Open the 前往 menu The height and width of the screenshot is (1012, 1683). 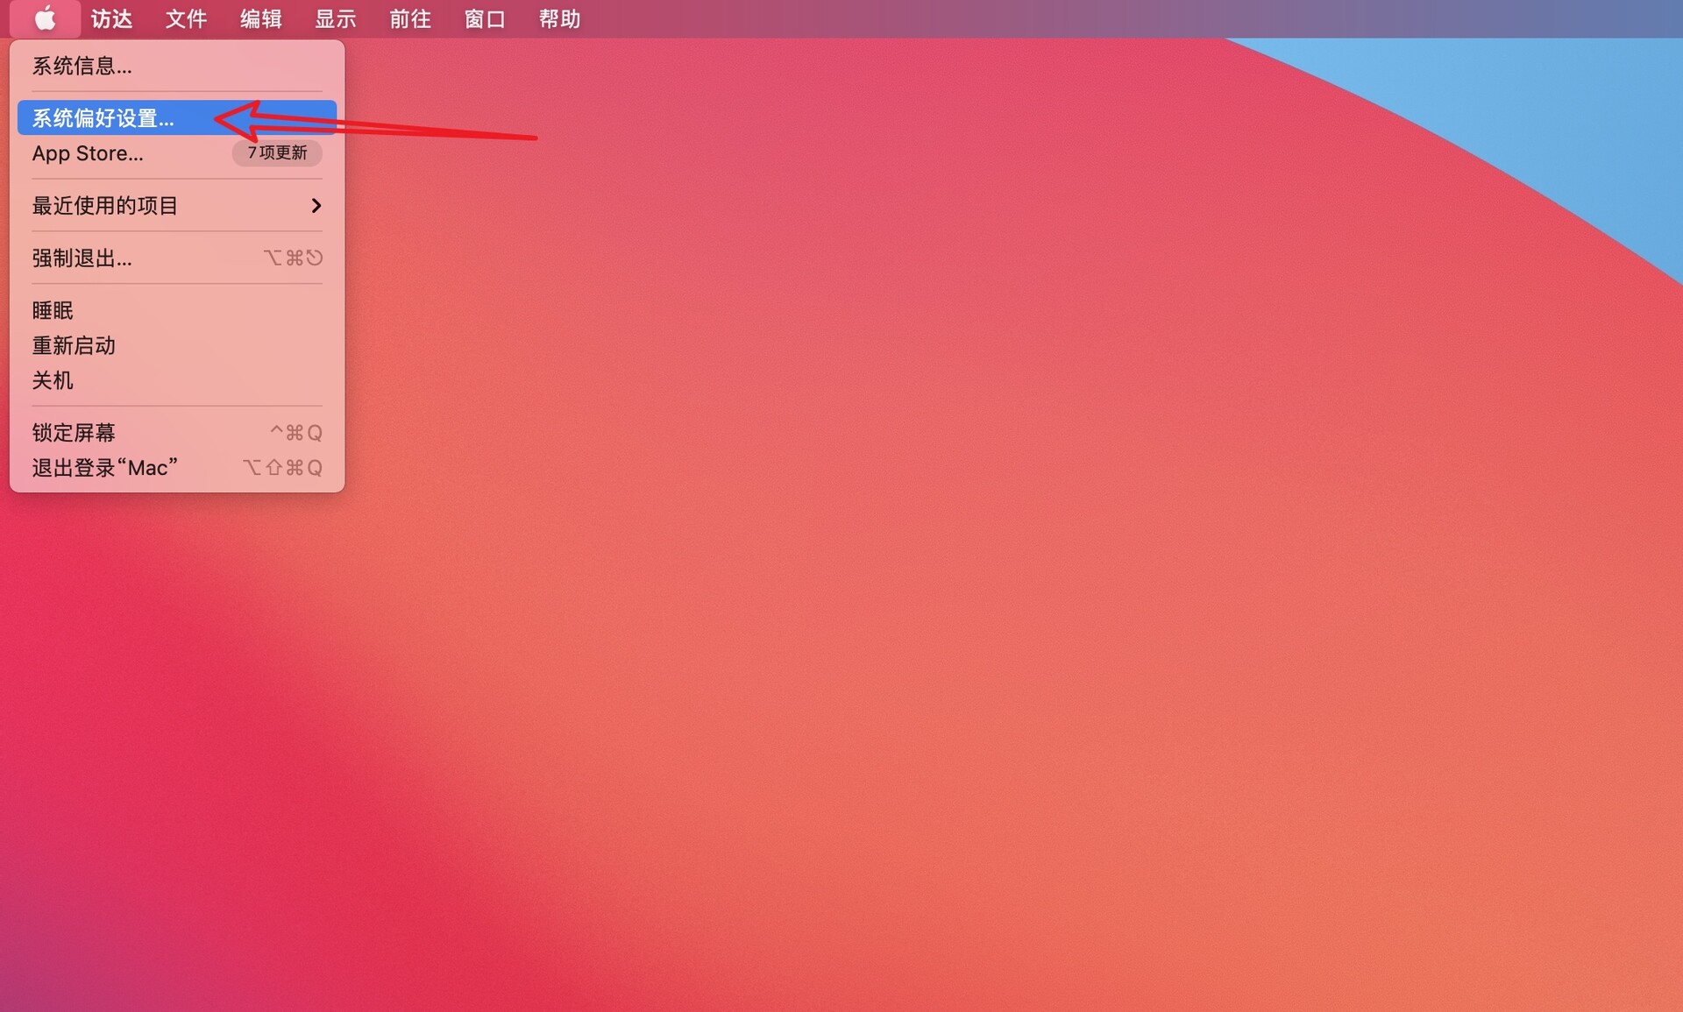pyautogui.click(x=409, y=18)
